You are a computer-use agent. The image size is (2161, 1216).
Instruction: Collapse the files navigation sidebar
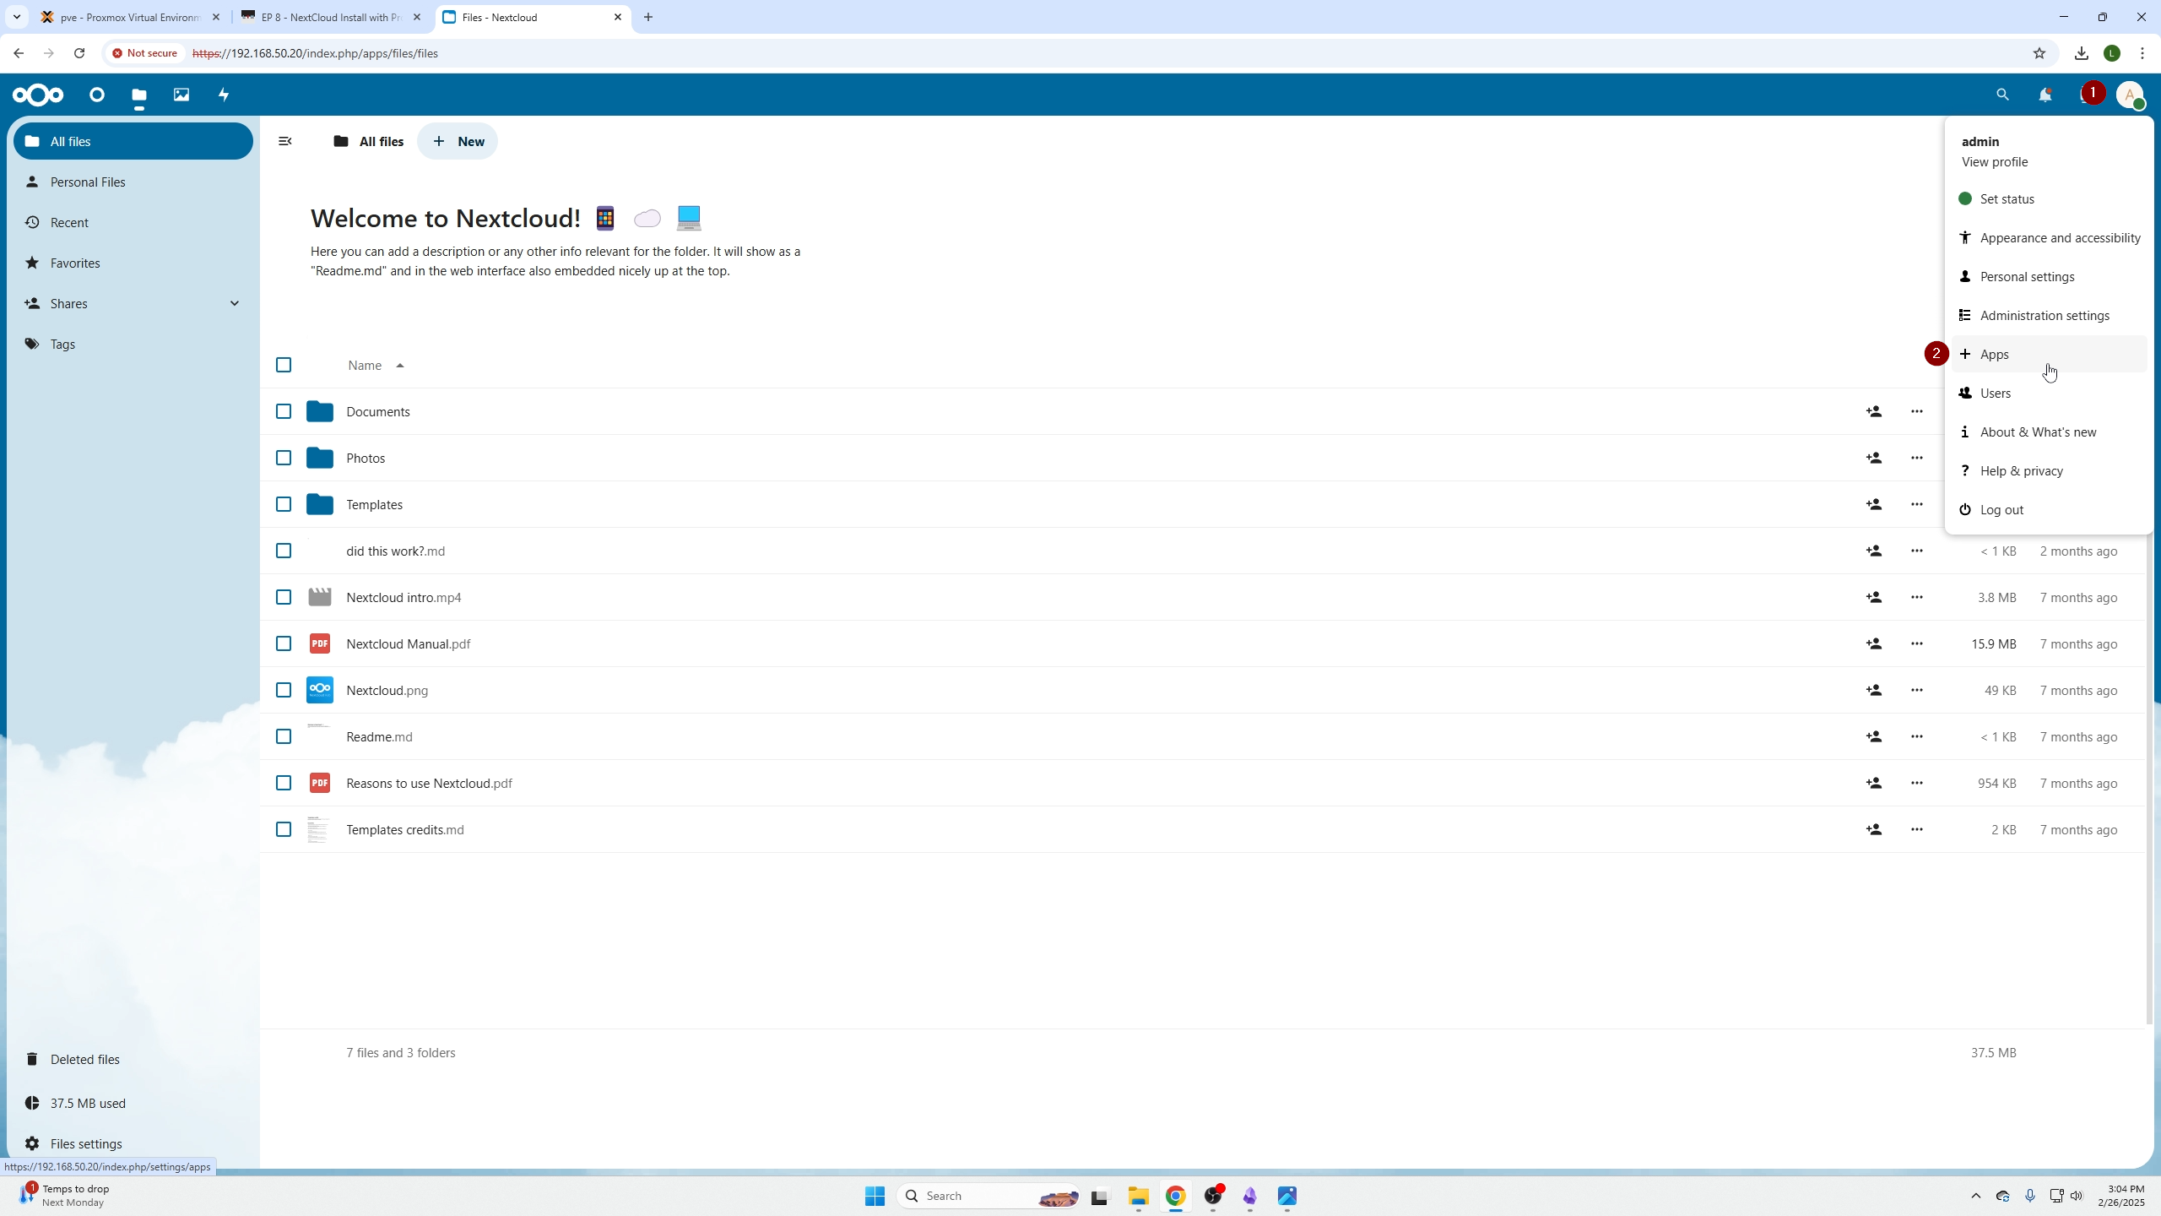(284, 141)
